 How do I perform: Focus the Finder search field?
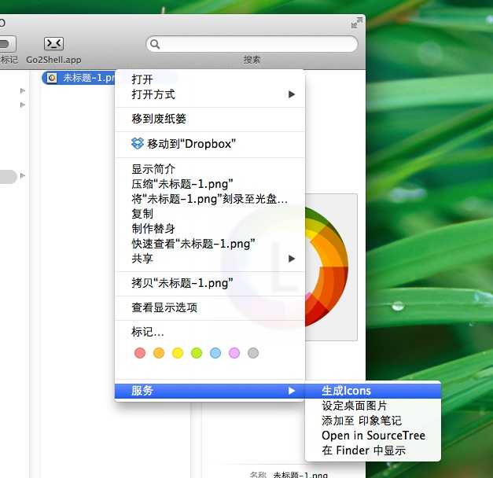[x=252, y=44]
